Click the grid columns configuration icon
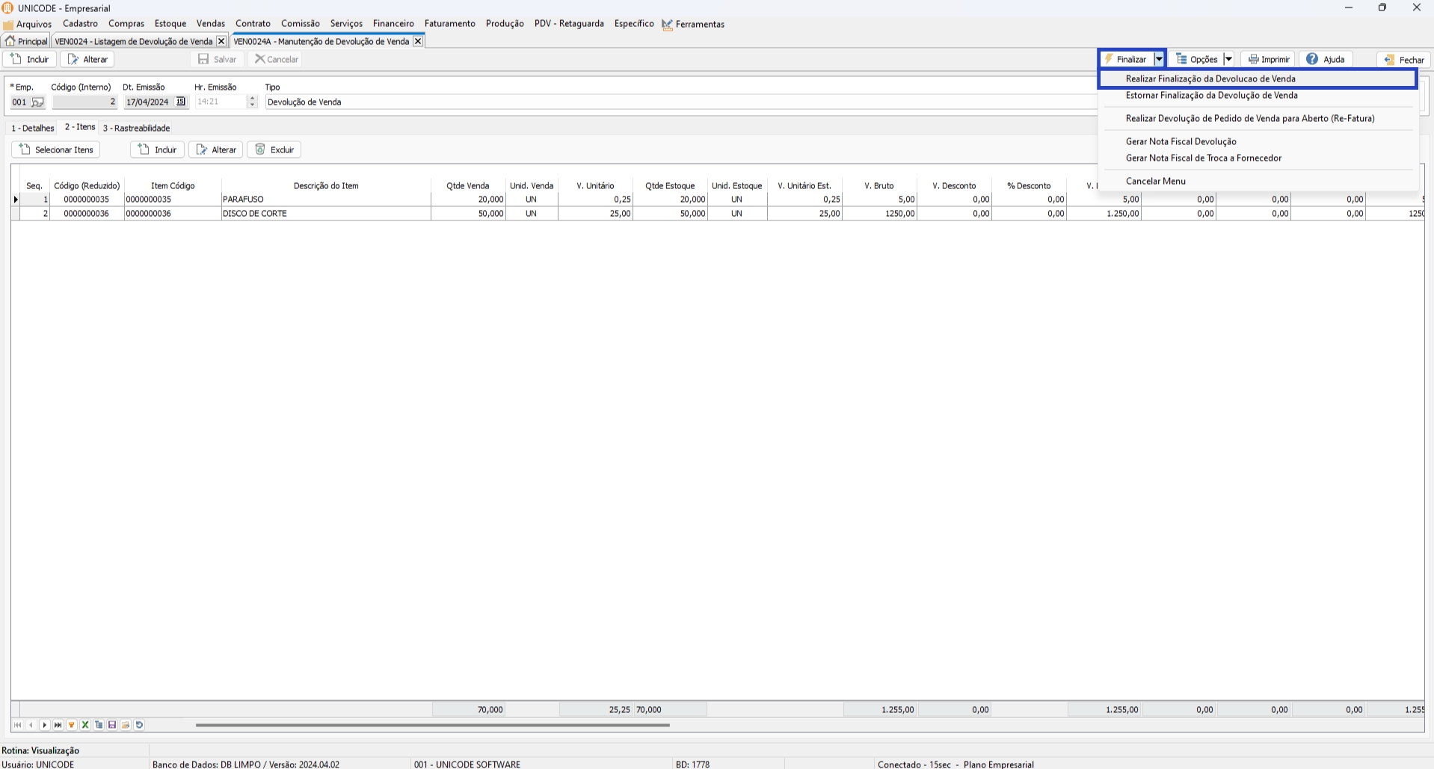 99,725
